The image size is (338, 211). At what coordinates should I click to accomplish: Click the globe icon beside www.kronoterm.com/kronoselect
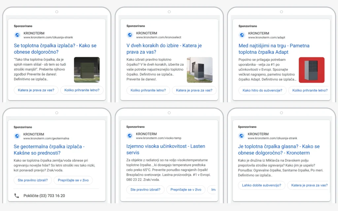[130, 35]
